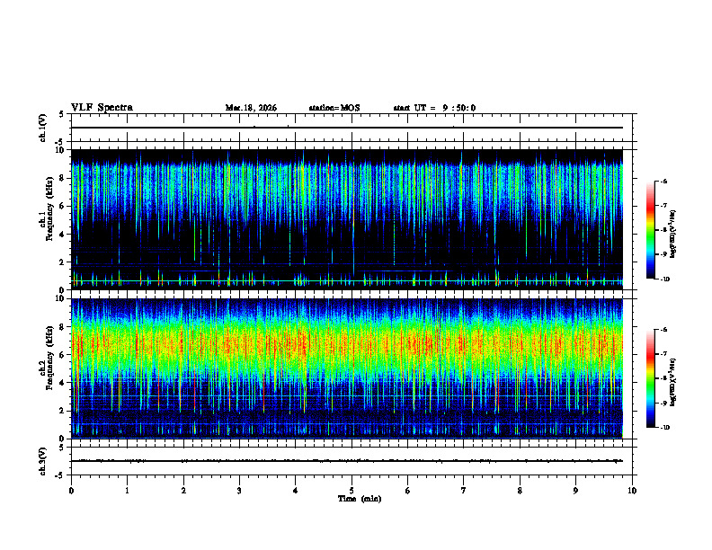
Task: Click time axis tick label "9"
Action: (576, 491)
